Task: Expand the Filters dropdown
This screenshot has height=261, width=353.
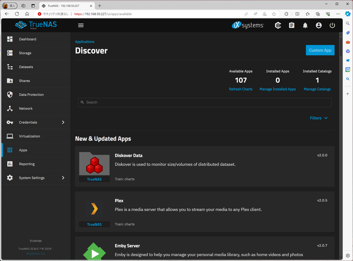Action: 319,118
